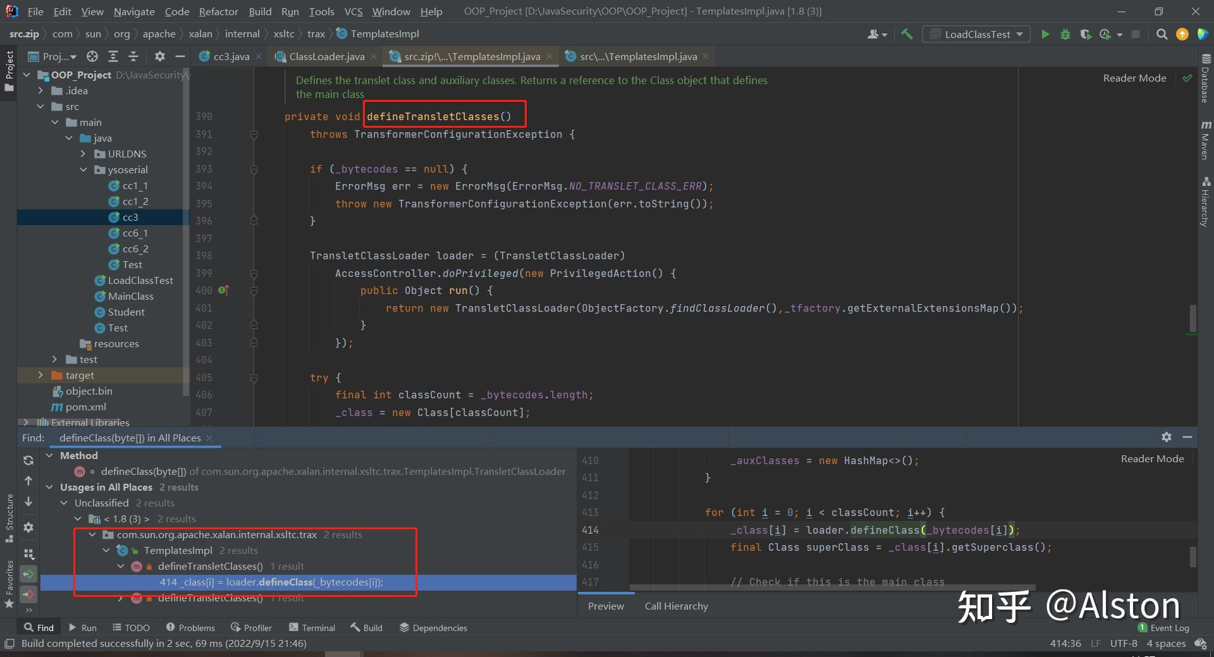1214x657 pixels.
Task: Run LoadClassTest with coverage
Action: tap(1086, 35)
